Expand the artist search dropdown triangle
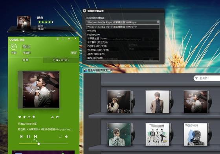 (196, 78)
